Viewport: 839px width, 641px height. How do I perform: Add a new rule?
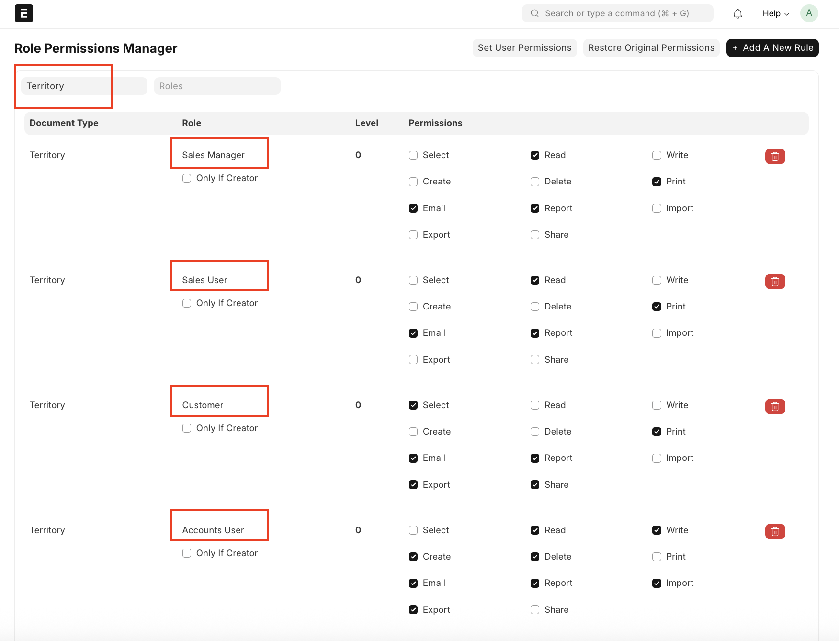tap(772, 48)
